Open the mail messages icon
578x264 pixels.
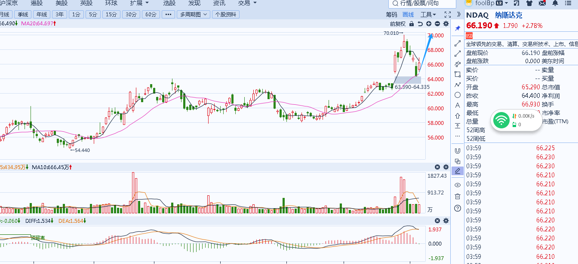tap(543, 3)
